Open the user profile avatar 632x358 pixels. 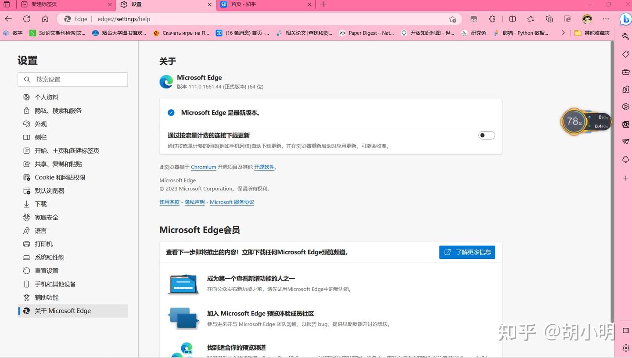tap(587, 19)
